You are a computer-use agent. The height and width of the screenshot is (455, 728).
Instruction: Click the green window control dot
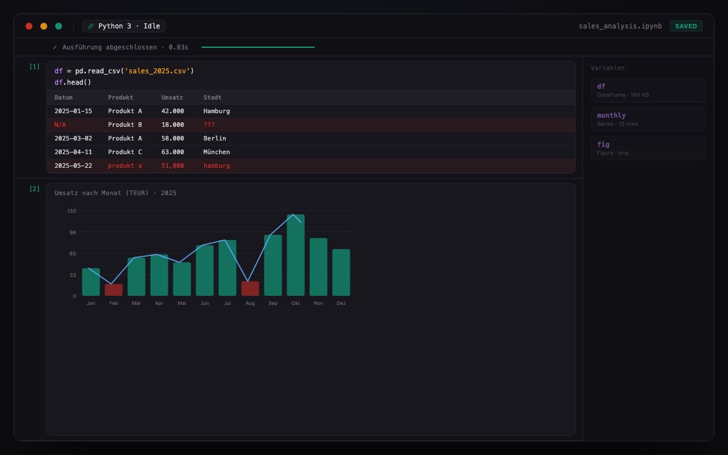(x=59, y=26)
